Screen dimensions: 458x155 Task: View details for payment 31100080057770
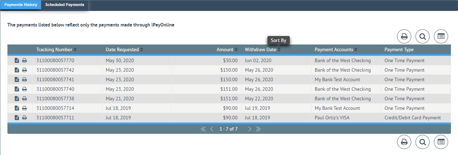pyautogui.click(x=17, y=60)
